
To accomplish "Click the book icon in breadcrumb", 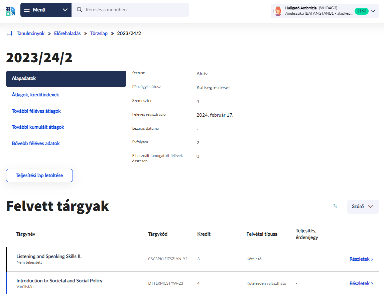I will (x=9, y=34).
